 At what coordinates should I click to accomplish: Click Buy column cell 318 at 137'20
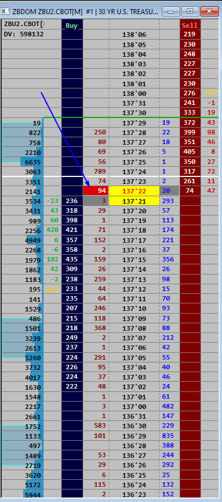click(72, 210)
